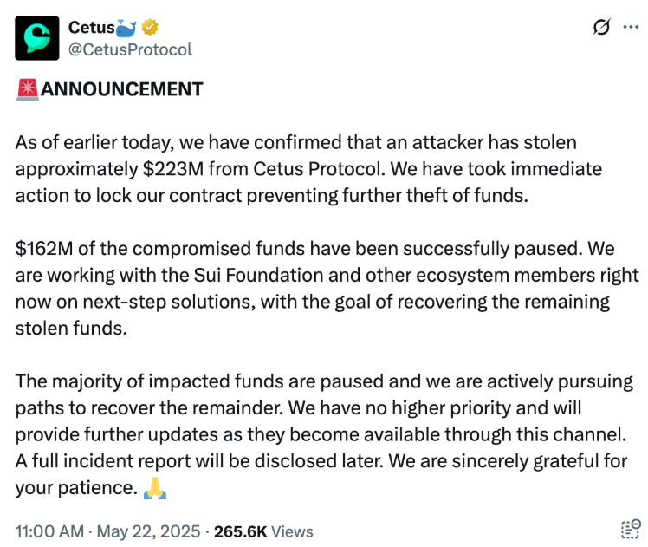Click 'As of earlier today' opening text
The image size is (648, 547).
click(x=83, y=142)
